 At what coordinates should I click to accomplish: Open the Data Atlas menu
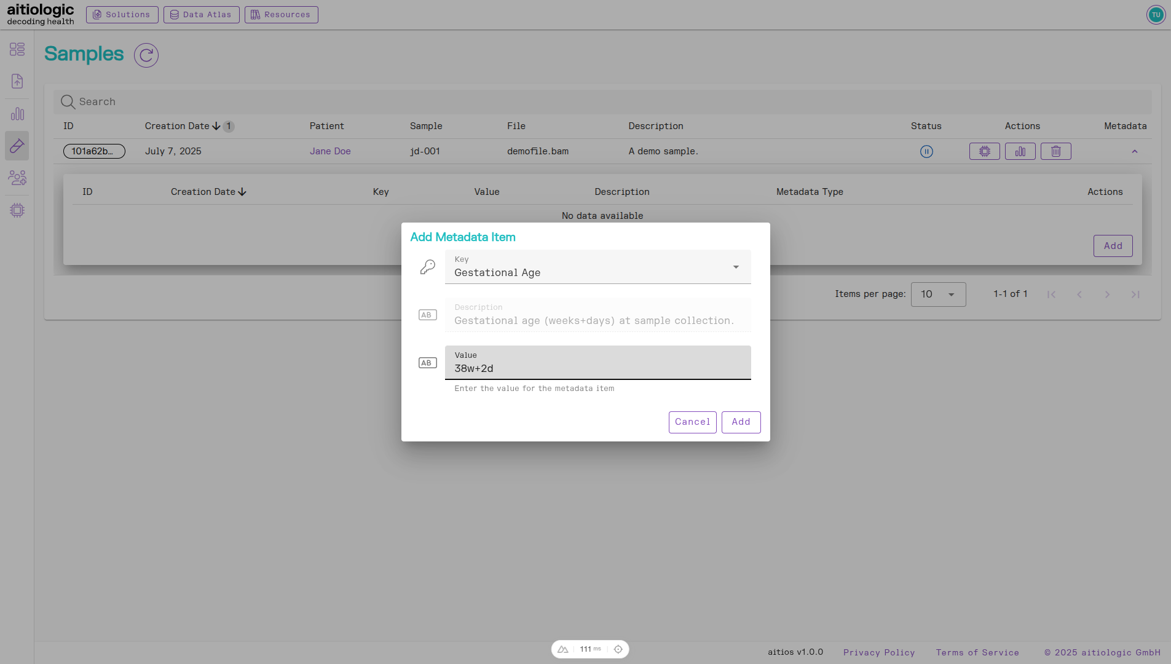(201, 14)
